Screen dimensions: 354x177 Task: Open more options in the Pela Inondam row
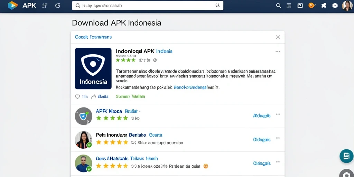coord(278,138)
